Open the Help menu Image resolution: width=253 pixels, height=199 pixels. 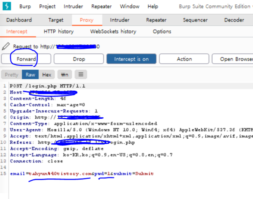coord(153,7)
